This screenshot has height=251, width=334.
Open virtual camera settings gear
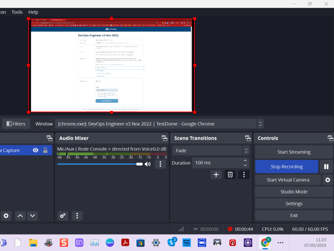tap(327, 180)
